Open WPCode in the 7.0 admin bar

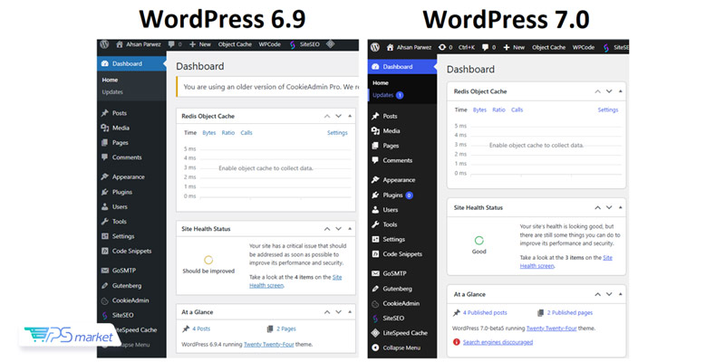[x=584, y=48]
